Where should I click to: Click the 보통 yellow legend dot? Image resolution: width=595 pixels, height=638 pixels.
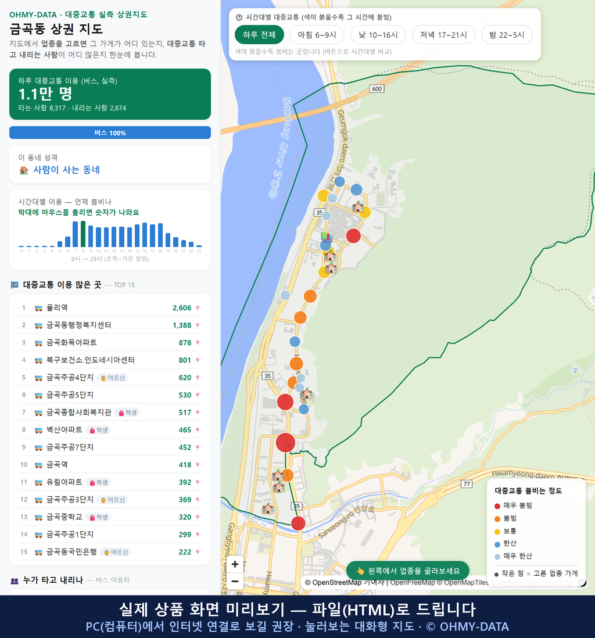pyautogui.click(x=497, y=532)
